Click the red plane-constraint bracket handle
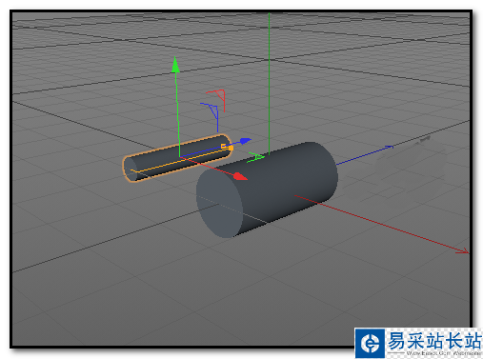The width and height of the screenshot is (483, 359). (217, 100)
